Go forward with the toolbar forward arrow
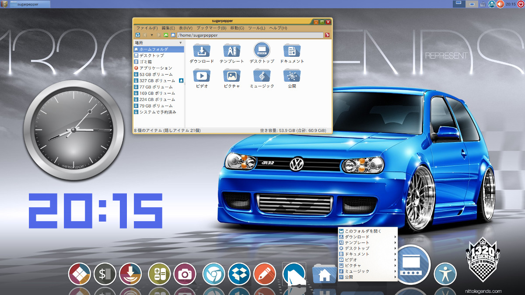Viewport: 525px width, 295px height. tap(158, 35)
